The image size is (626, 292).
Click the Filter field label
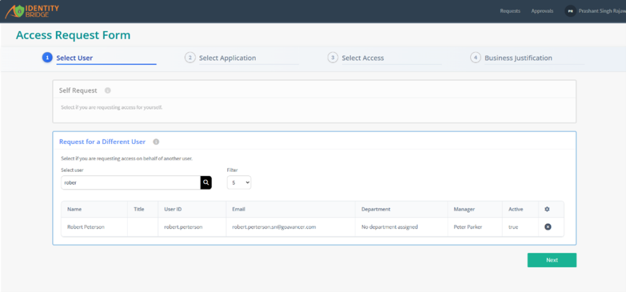(x=232, y=170)
